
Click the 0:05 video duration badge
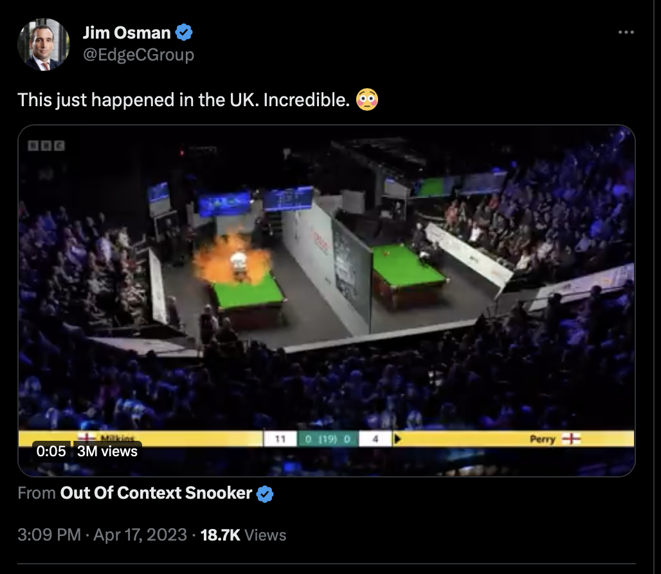51,451
